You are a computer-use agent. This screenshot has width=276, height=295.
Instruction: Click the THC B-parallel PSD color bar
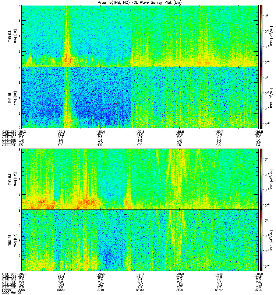pyautogui.click(x=261, y=240)
